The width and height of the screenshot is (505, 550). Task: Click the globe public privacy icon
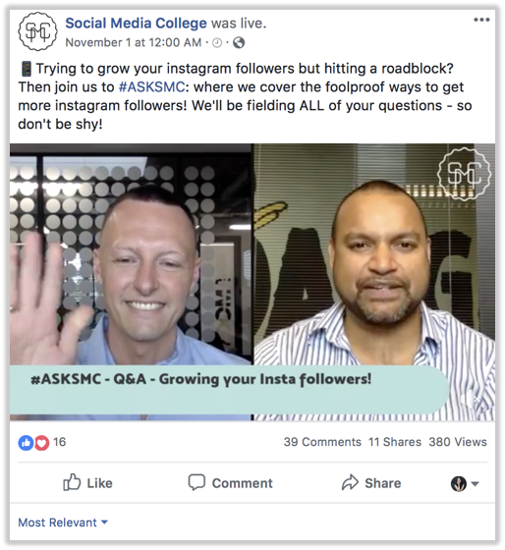(x=239, y=43)
